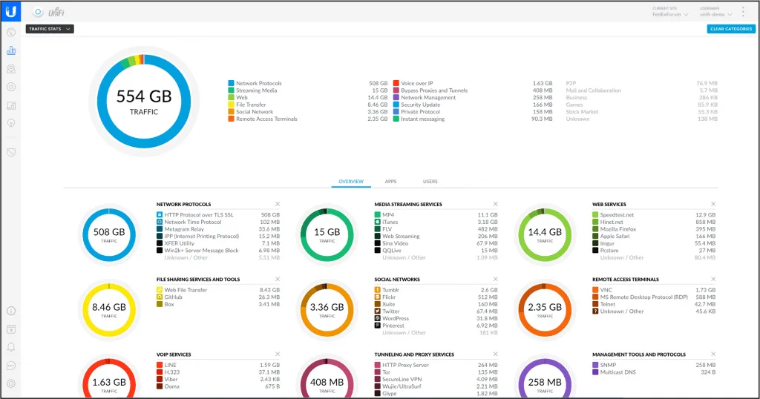
Task: Close the VoIP Services category card
Action: coord(278,354)
